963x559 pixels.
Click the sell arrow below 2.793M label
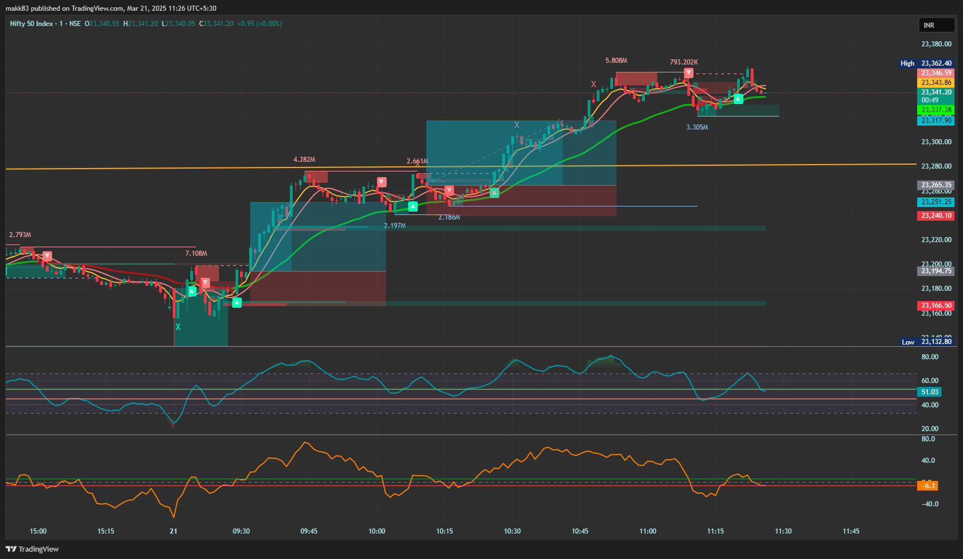click(48, 256)
